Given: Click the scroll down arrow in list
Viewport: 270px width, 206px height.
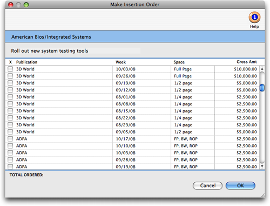Looking at the screenshot, I should pos(262,166).
